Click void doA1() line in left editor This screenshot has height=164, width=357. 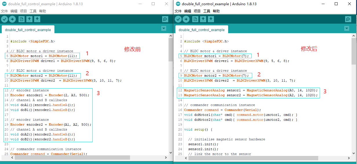[43, 105]
